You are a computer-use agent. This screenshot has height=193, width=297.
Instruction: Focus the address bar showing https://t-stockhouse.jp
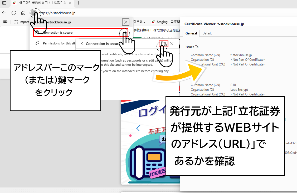coord(57,13)
